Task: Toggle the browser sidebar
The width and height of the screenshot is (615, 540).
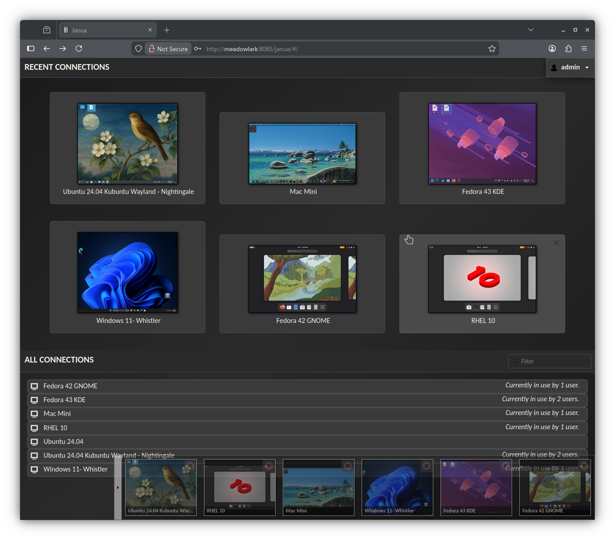Action: coord(31,48)
